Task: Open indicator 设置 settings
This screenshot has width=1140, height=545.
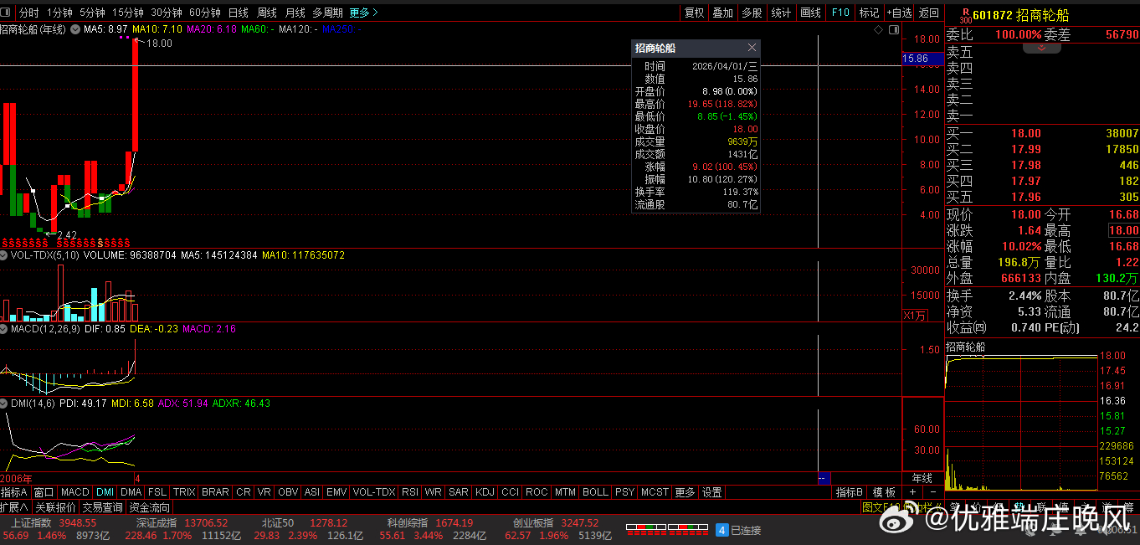Action: pyautogui.click(x=711, y=492)
